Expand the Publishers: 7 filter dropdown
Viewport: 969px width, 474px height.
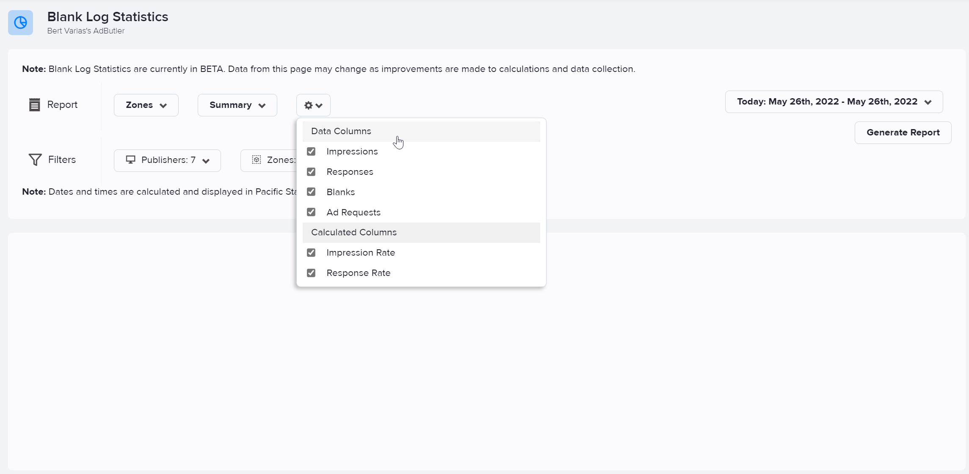point(167,160)
